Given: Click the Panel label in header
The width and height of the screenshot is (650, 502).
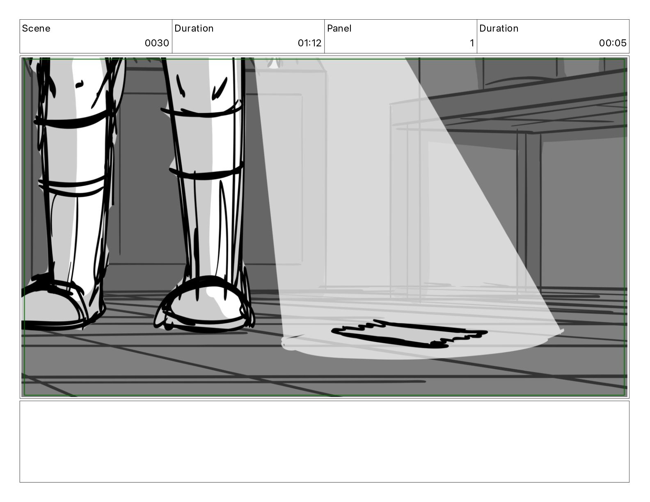Looking at the screenshot, I should point(339,28).
